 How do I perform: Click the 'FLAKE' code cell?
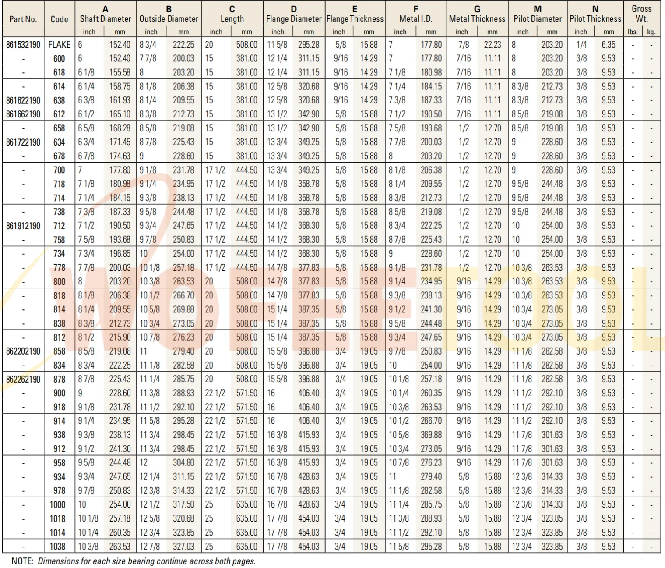tap(60, 45)
